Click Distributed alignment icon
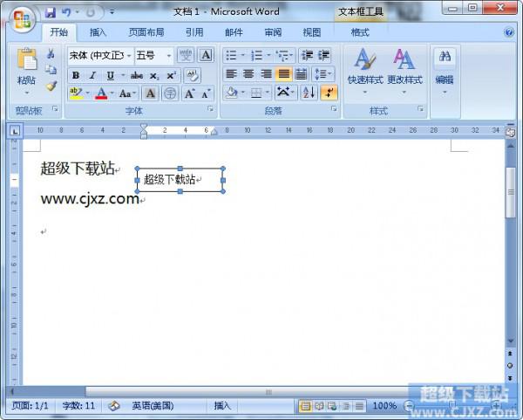This screenshot has width=523, height=420. point(301,74)
